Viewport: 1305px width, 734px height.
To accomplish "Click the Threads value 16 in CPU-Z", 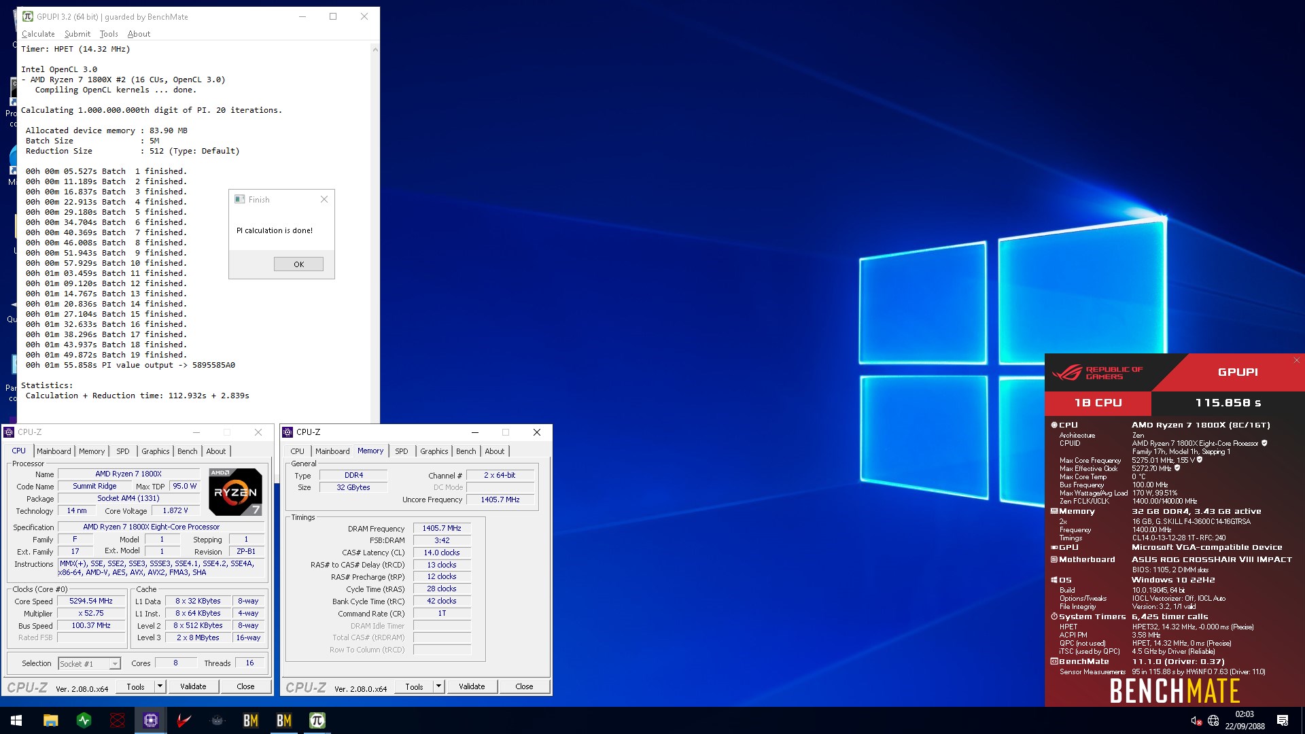I will (x=249, y=663).
